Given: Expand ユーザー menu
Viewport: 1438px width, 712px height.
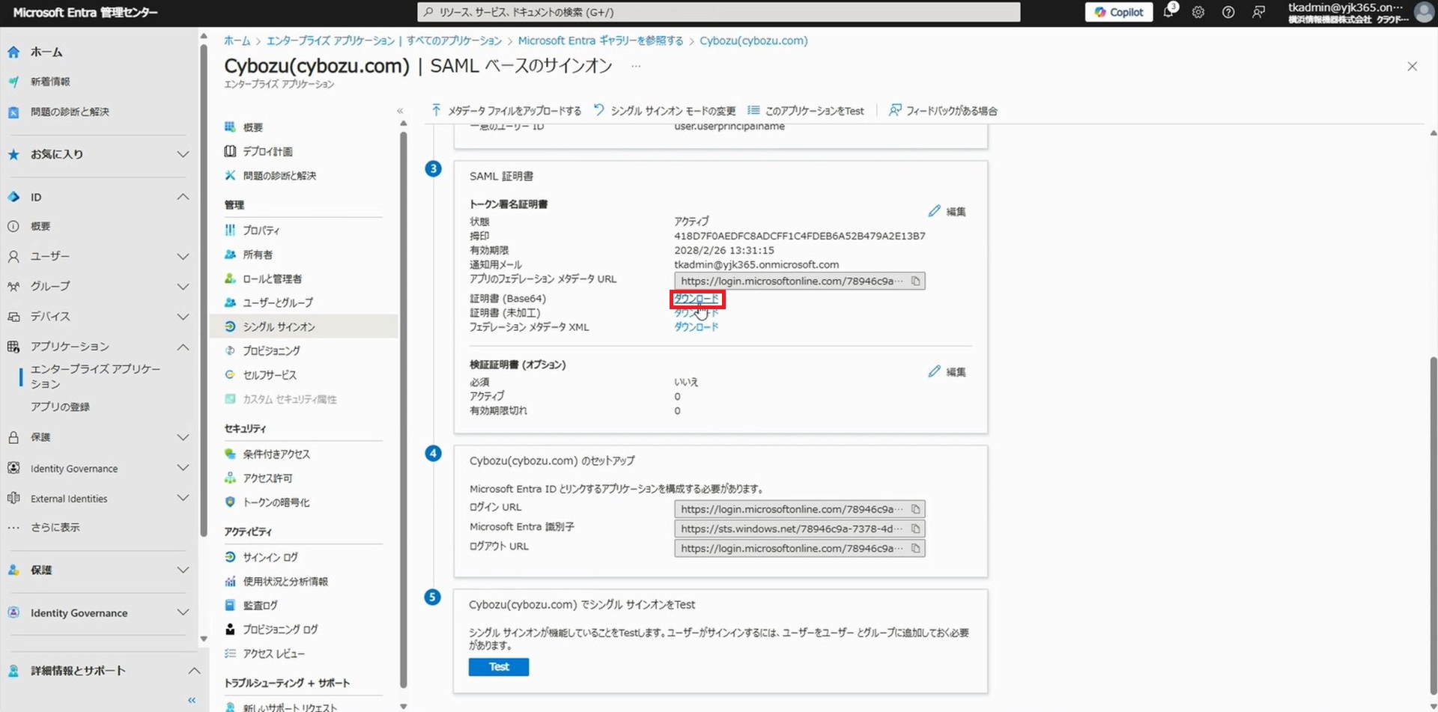Looking at the screenshot, I should pos(182,256).
